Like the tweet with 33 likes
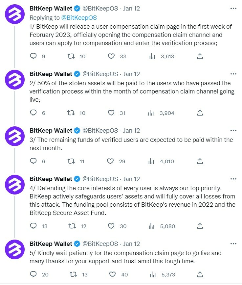This screenshot has width=242, height=285. 111,56
